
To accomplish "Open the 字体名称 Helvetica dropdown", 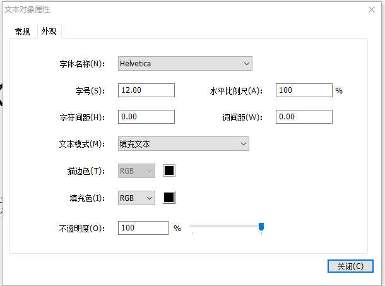I will coord(185,63).
